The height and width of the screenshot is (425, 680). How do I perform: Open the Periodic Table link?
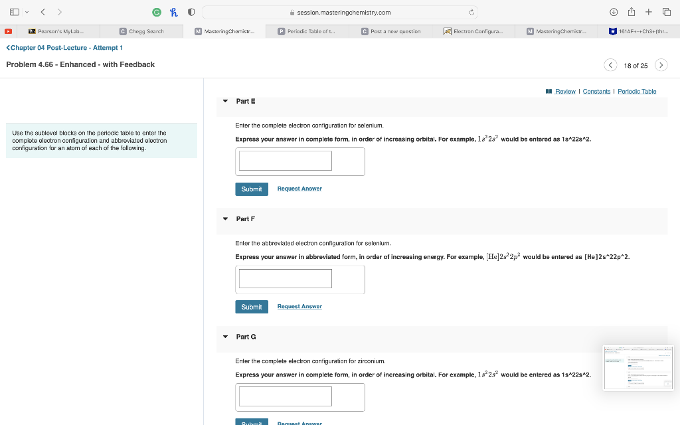click(x=637, y=92)
